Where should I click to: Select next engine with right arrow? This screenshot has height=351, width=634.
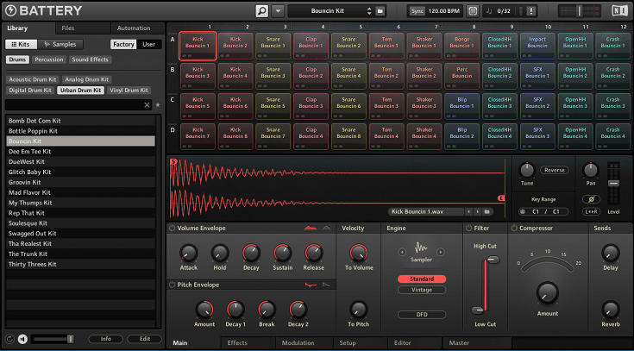coord(441,252)
